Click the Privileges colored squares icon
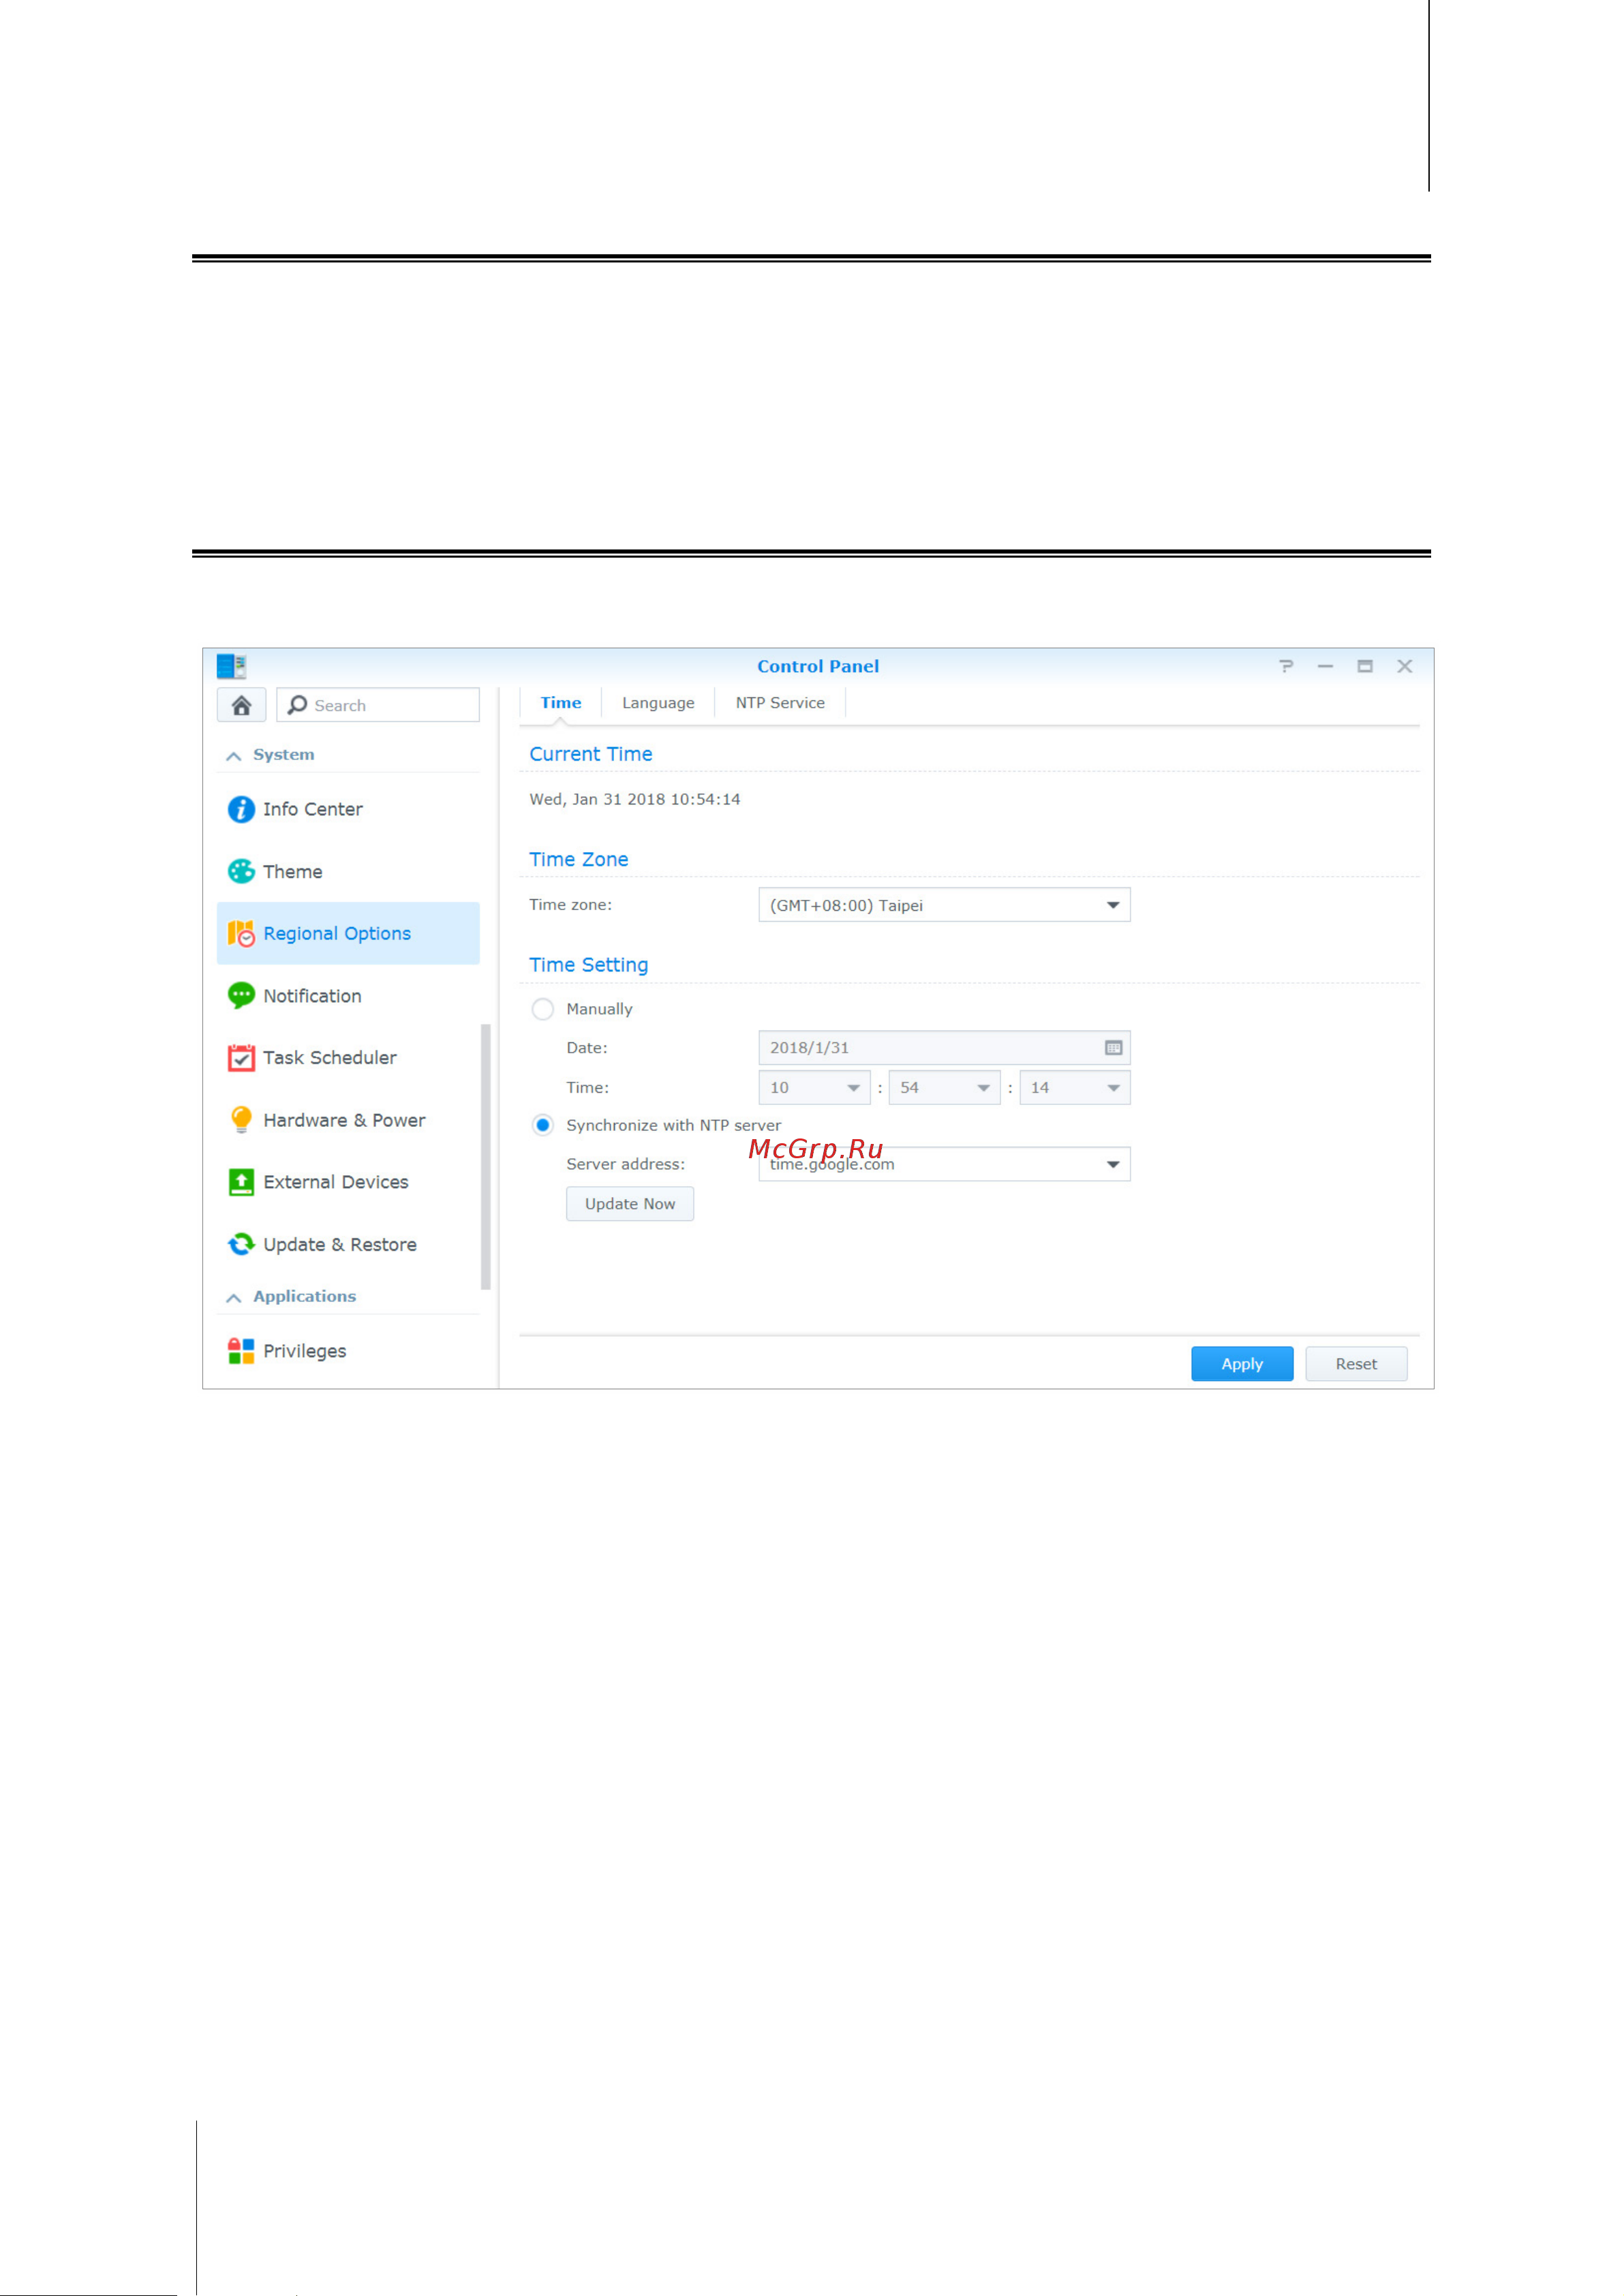Image resolution: width=1624 pixels, height=2296 pixels. [241, 1350]
